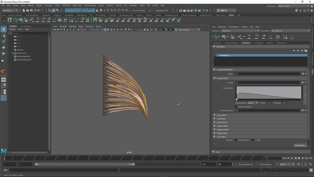Click the Maya logo icon at bottom-left
Viewport: 314px width, 177px height.
pyautogui.click(x=3, y=151)
